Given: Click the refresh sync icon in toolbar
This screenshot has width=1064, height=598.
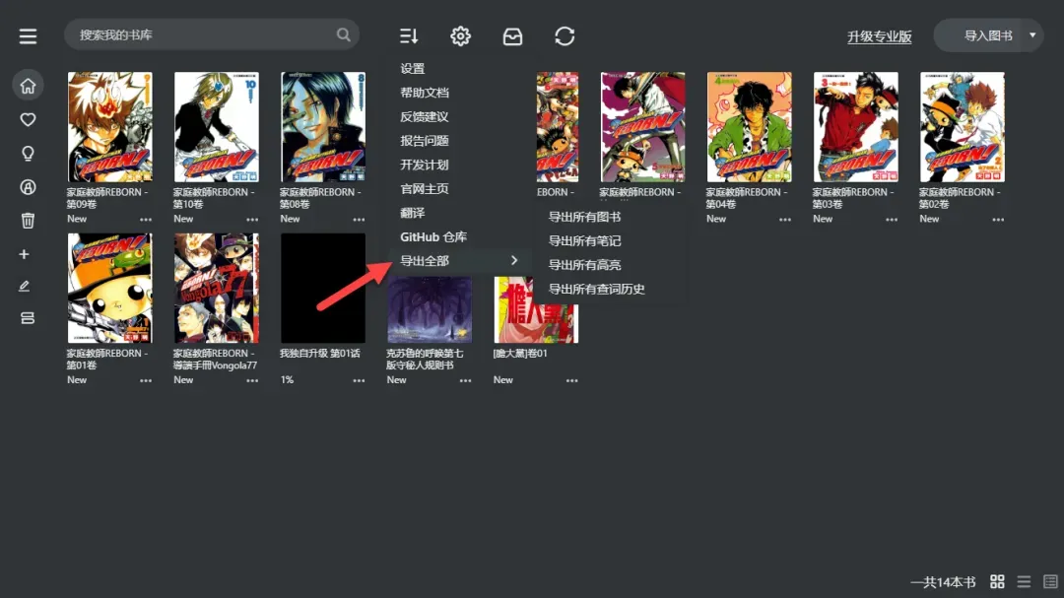Looking at the screenshot, I should click(x=565, y=35).
